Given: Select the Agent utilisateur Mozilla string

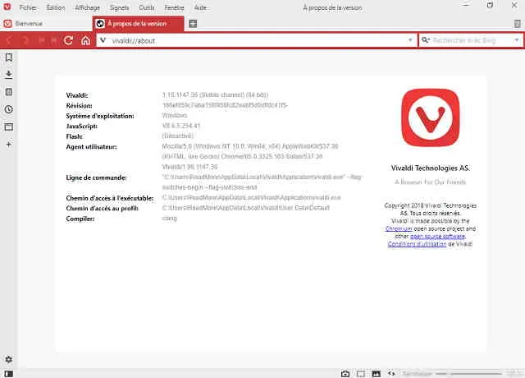Looking at the screenshot, I should (x=250, y=156).
